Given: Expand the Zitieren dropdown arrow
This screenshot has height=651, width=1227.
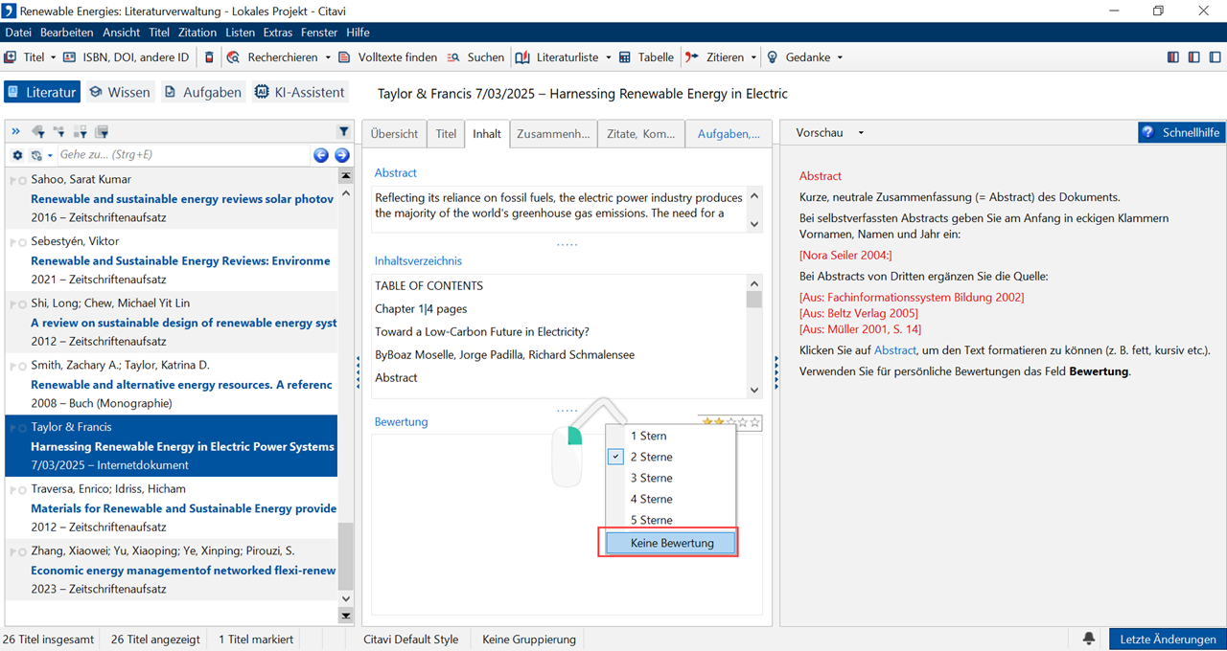Looking at the screenshot, I should click(x=753, y=57).
